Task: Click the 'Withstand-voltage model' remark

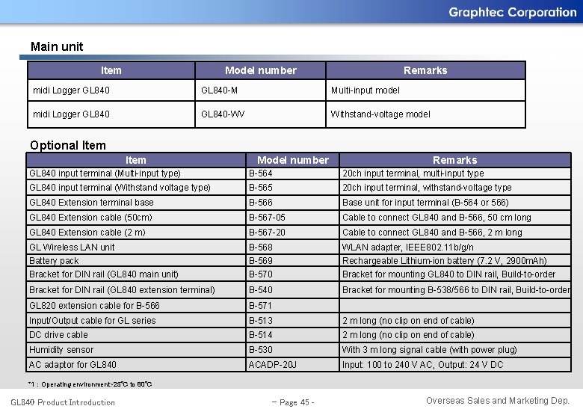Action: (380, 114)
